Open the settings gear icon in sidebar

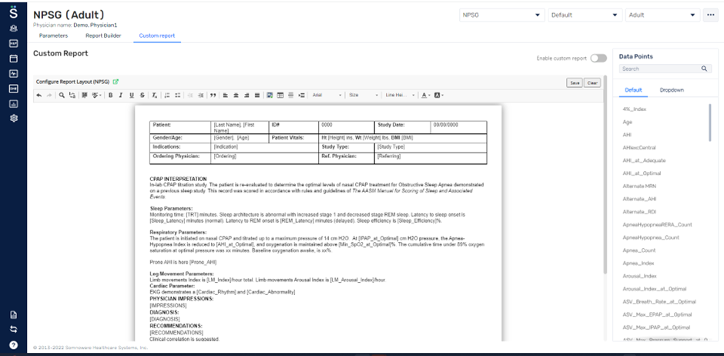13,118
